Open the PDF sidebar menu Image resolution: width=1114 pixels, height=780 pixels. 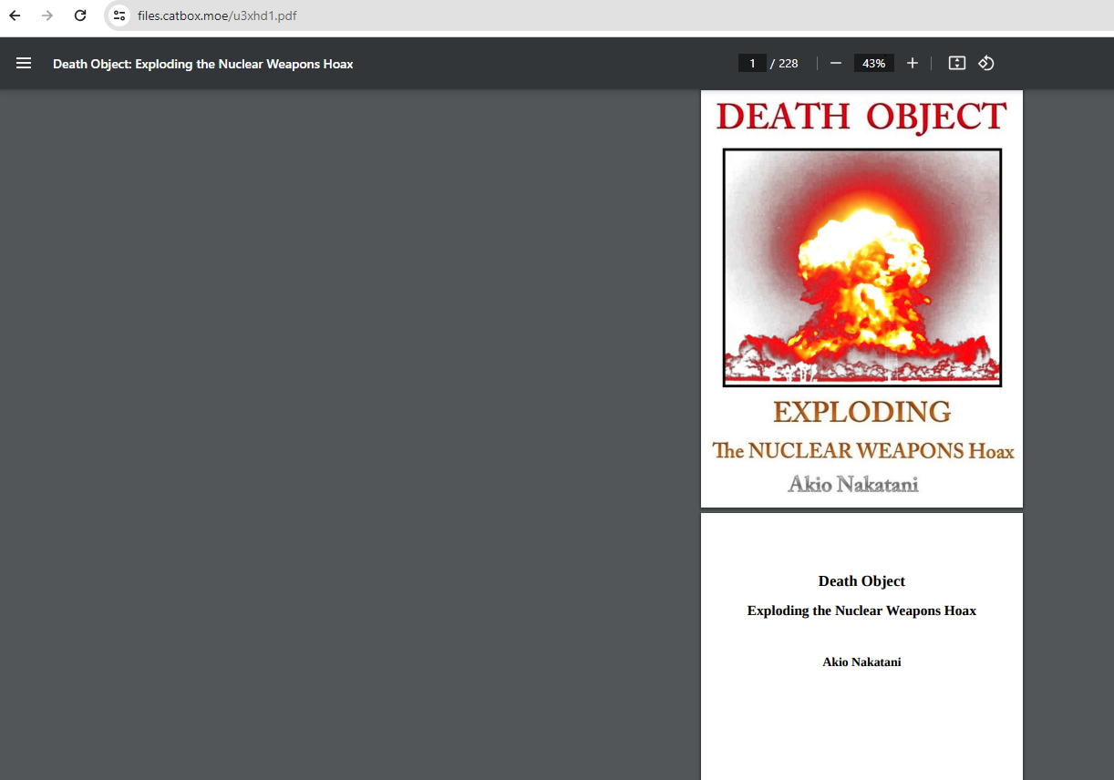24,63
